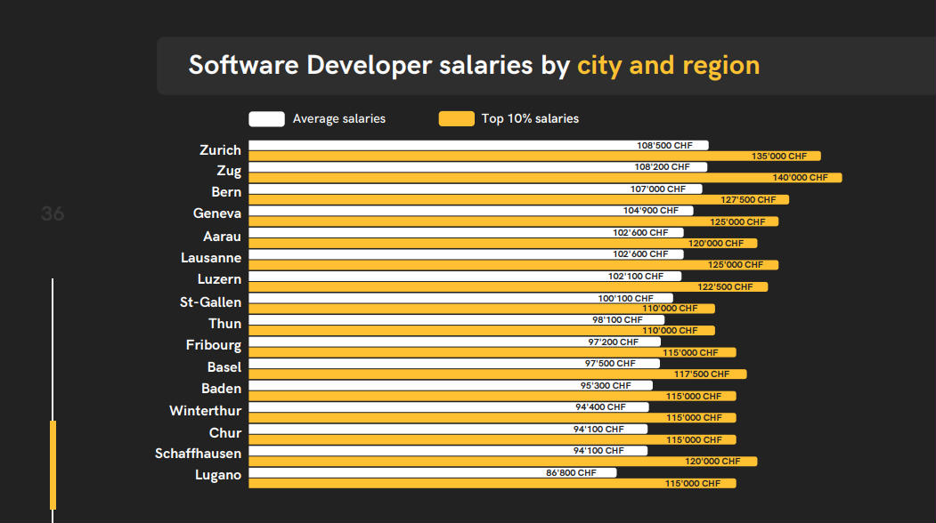
Task: Select the Winterthur city label
Action: coord(206,411)
